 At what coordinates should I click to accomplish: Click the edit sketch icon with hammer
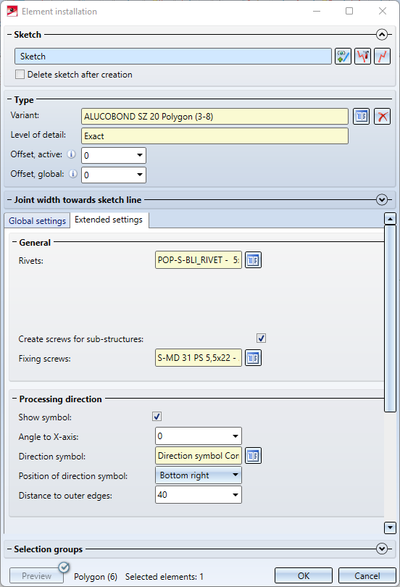pyautogui.click(x=362, y=57)
